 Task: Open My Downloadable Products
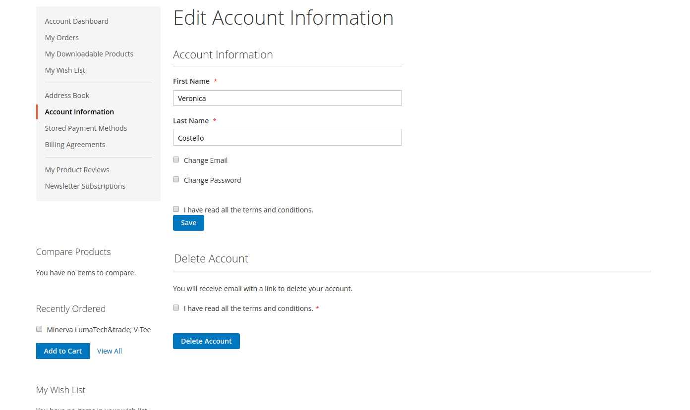pos(89,54)
